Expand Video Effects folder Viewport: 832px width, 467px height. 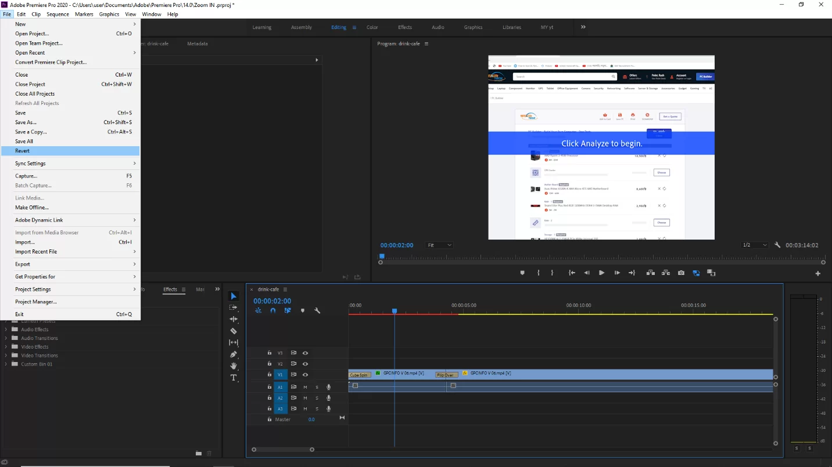6,347
